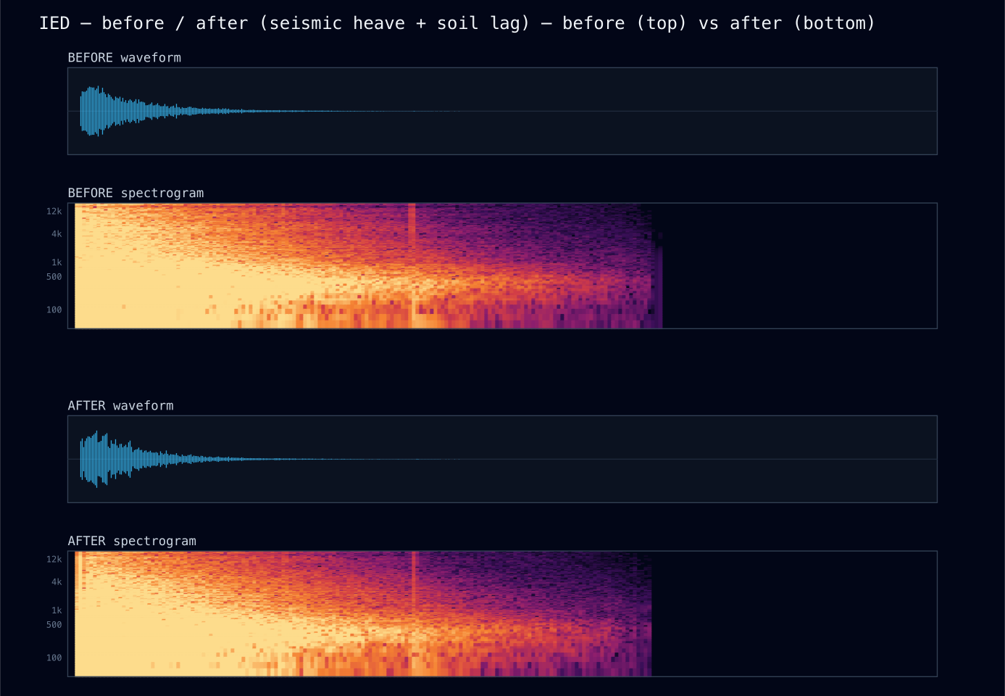Click the BEFORE waveform panel
The image size is (1005, 696).
coord(502,111)
